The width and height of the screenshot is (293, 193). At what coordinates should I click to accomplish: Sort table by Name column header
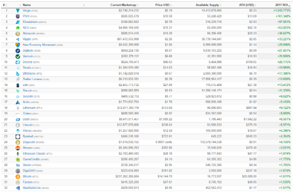(x=27, y=5)
